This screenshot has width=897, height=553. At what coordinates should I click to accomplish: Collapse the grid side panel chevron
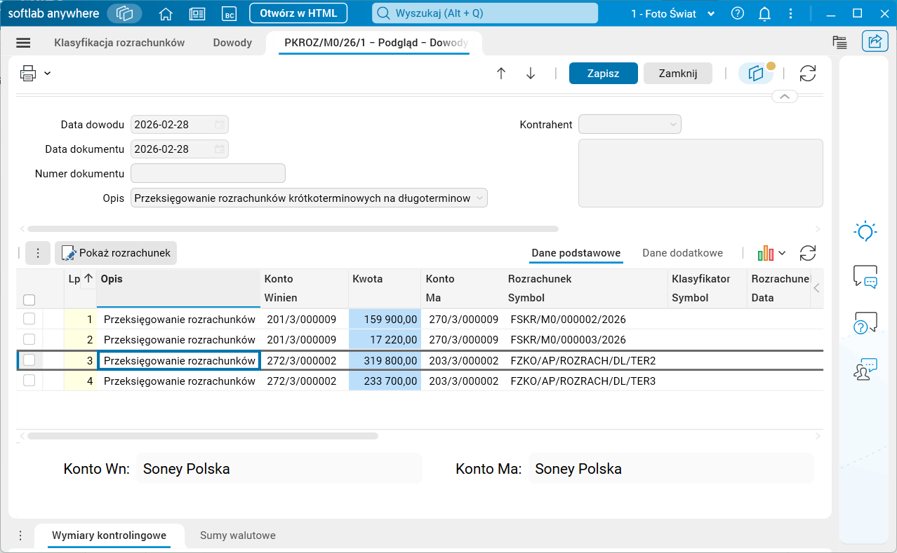pyautogui.click(x=816, y=288)
